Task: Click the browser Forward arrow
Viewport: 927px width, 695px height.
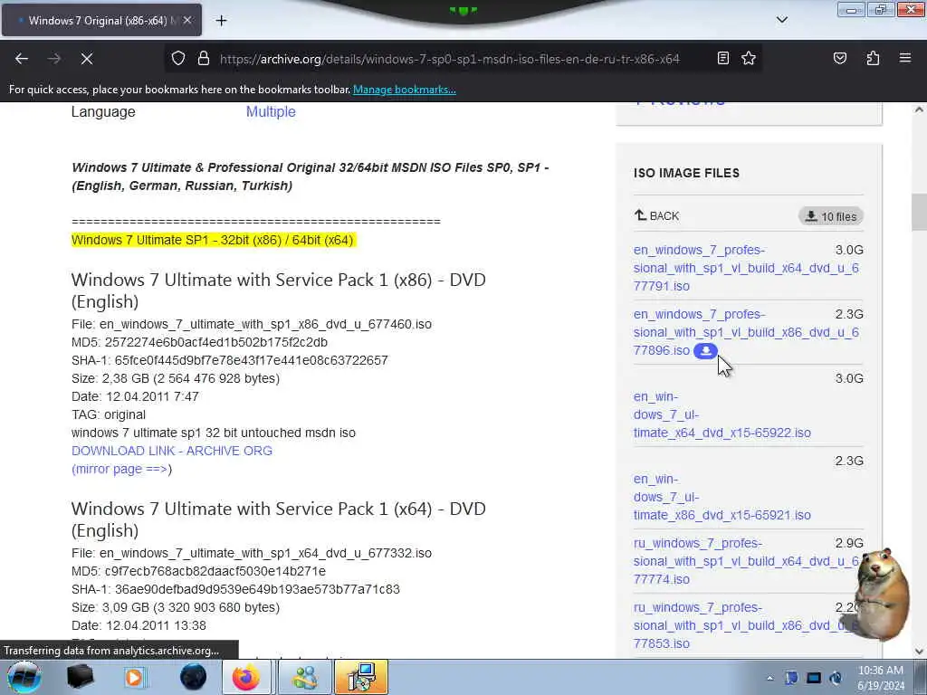Action: point(54,59)
